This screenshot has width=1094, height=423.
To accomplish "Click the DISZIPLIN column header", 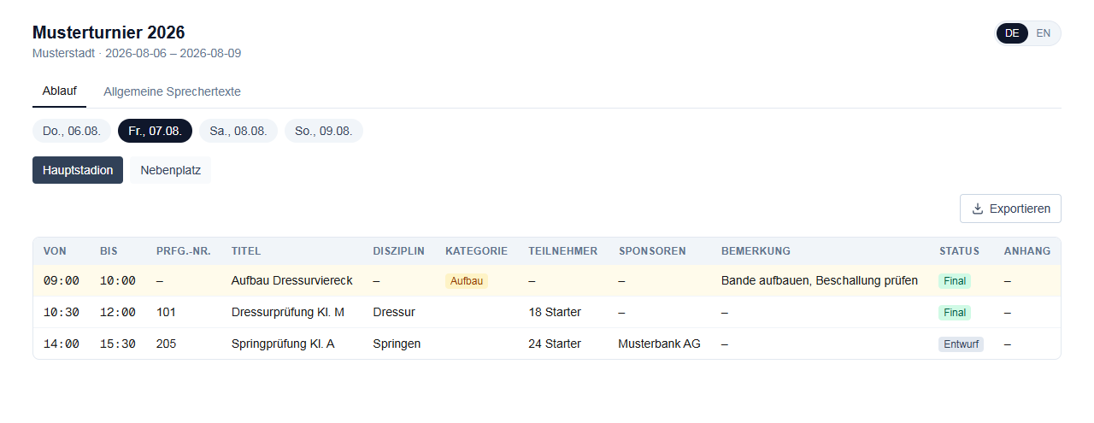I will coord(398,251).
